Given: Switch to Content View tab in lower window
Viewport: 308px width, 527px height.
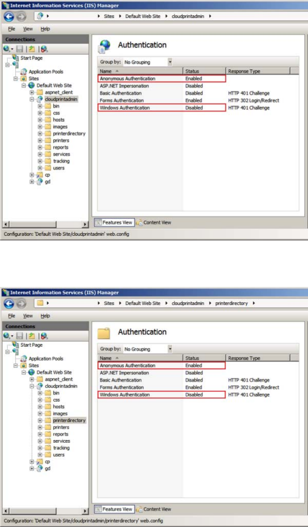Looking at the screenshot, I should [x=154, y=509].
